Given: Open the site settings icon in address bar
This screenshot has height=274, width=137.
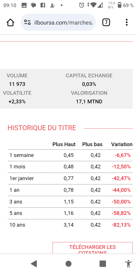Looking at the screenshot, I should [x=27, y=22].
